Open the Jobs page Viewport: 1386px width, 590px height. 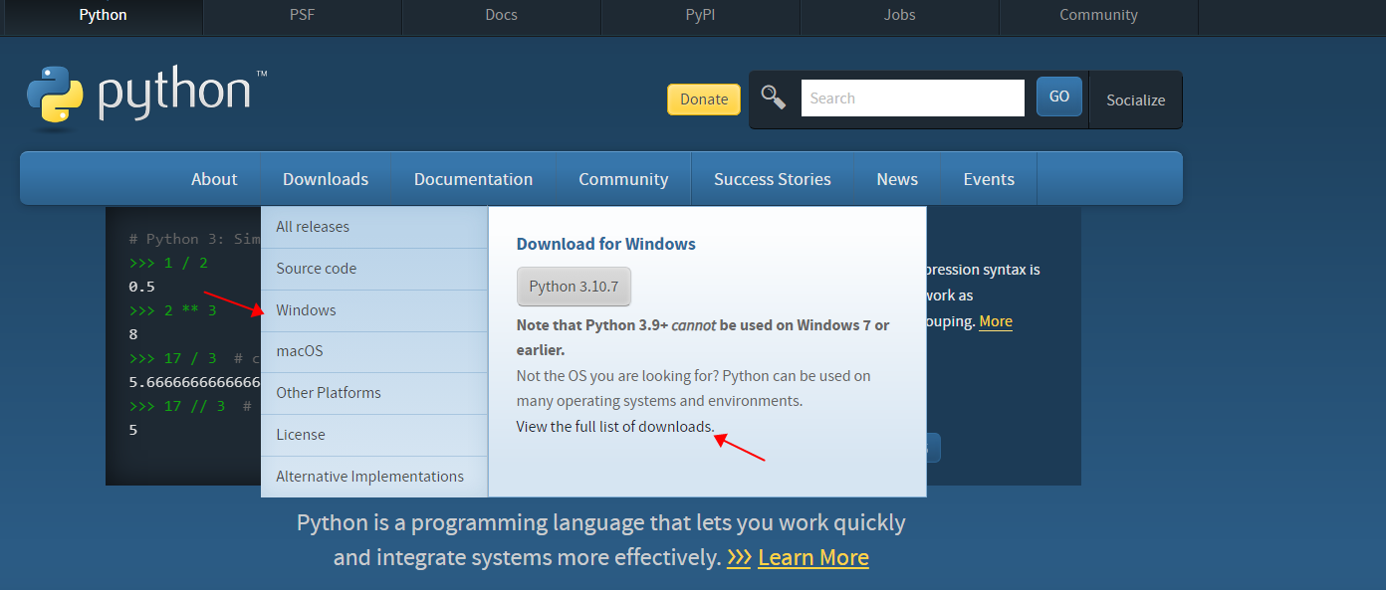coord(899,15)
